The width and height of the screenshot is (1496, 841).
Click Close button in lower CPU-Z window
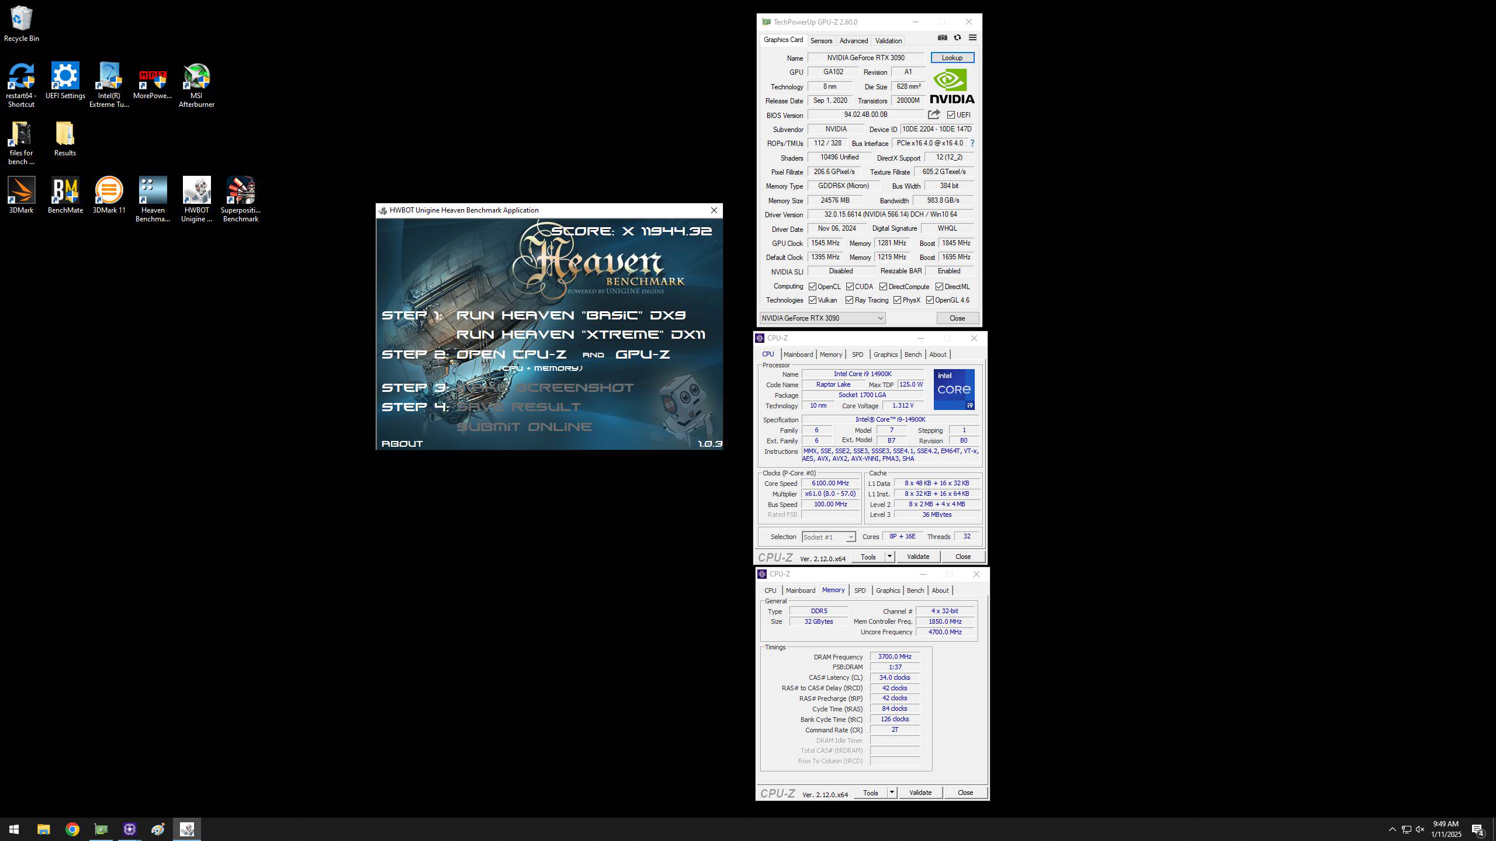click(965, 793)
